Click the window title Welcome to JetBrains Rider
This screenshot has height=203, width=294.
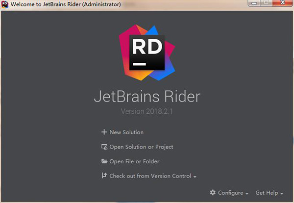coord(66,4)
